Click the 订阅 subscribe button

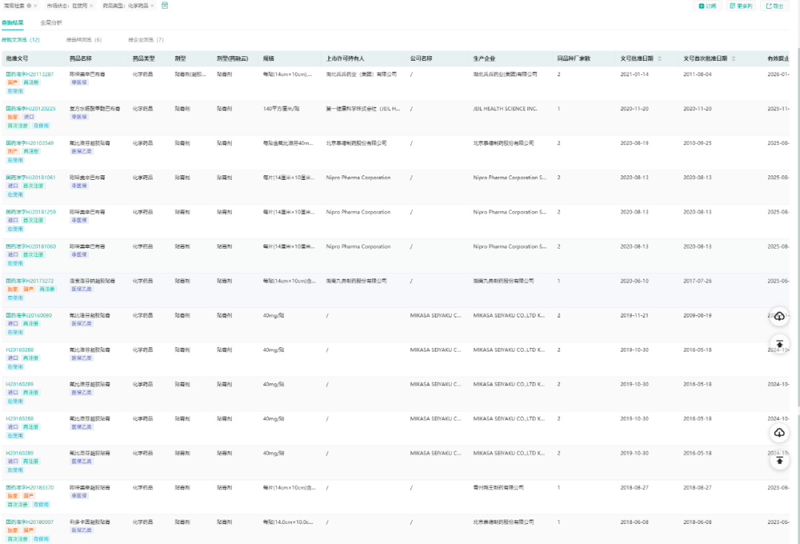point(707,6)
